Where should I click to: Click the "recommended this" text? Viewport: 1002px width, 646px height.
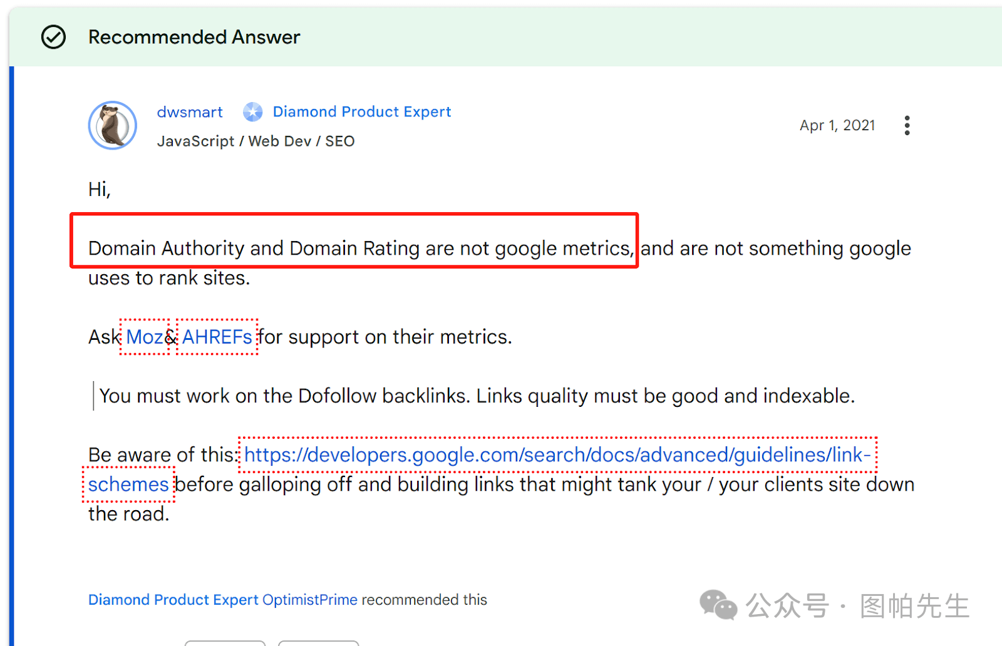424,600
